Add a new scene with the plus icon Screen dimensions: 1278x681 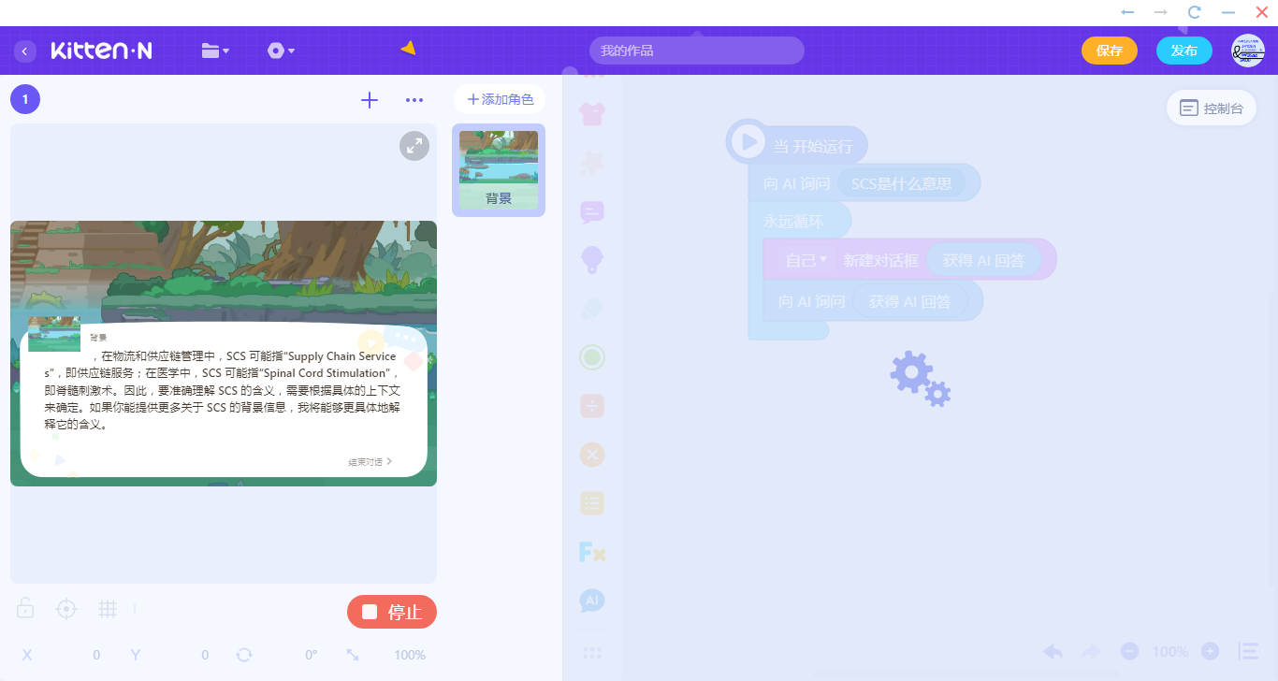click(x=370, y=100)
